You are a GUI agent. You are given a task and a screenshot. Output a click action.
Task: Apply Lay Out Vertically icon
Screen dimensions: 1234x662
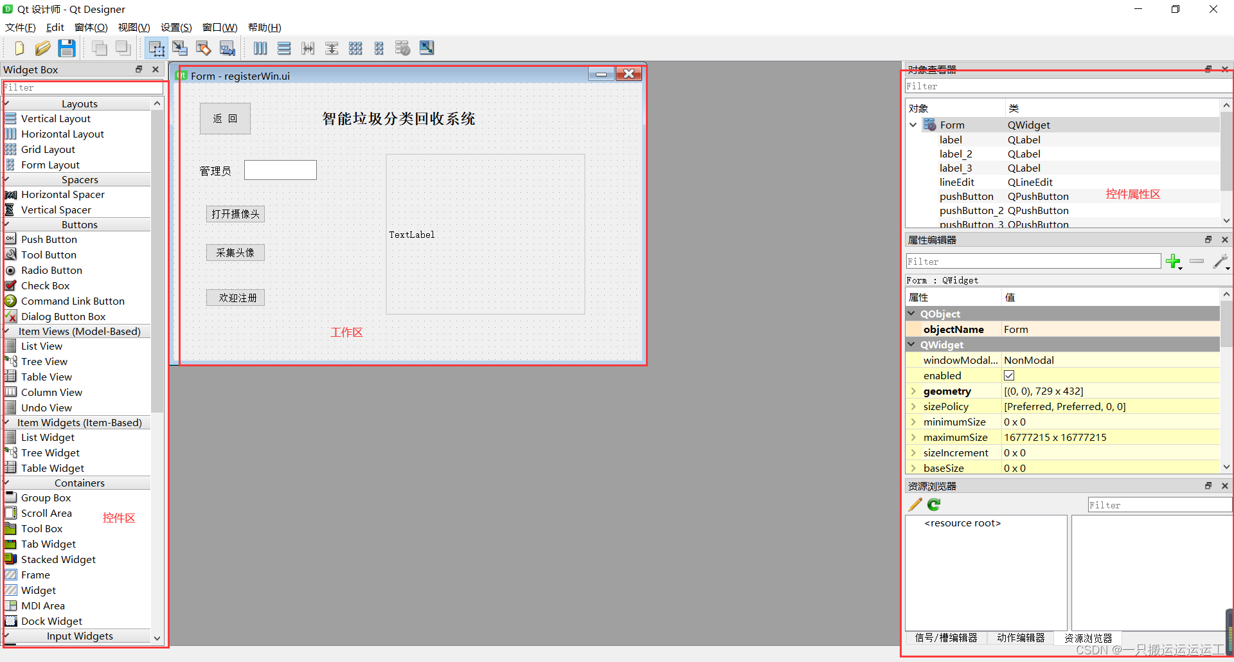tap(284, 48)
